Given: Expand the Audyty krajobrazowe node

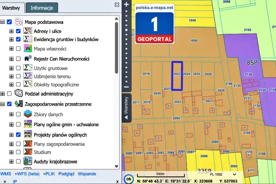Looking at the screenshot, I should pos(11,162).
